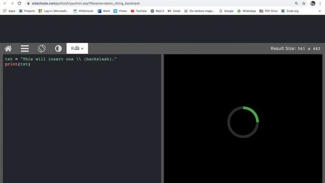Show more bookmarks overflow chevron
Viewport: 325px width, 183px height.
click(319, 11)
